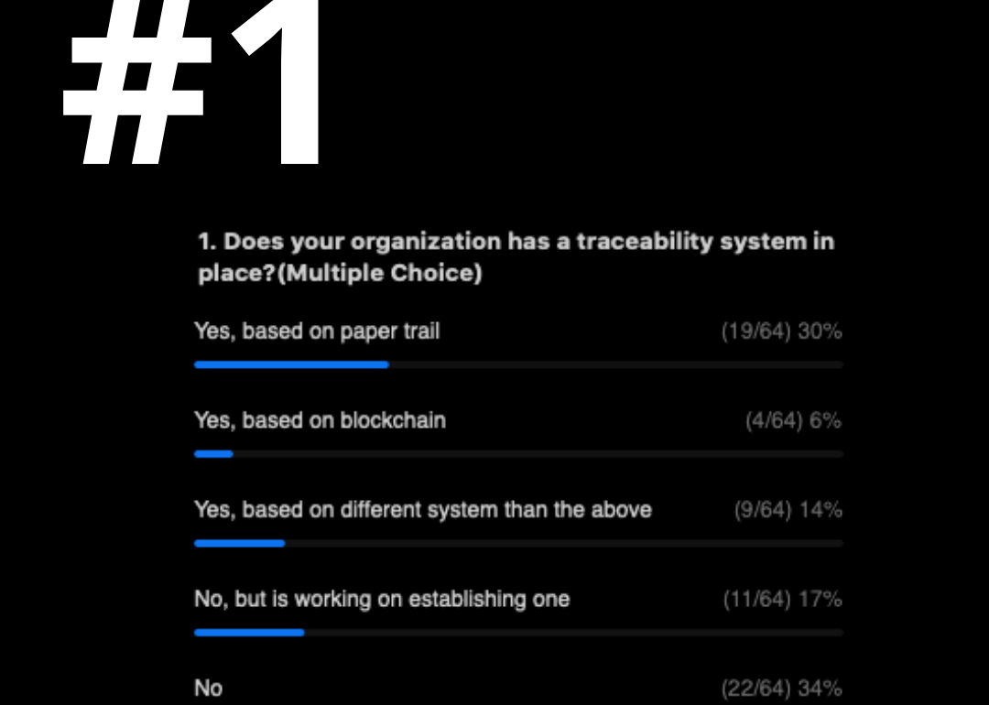Select the poll question title text

pyautogui.click(x=516, y=257)
